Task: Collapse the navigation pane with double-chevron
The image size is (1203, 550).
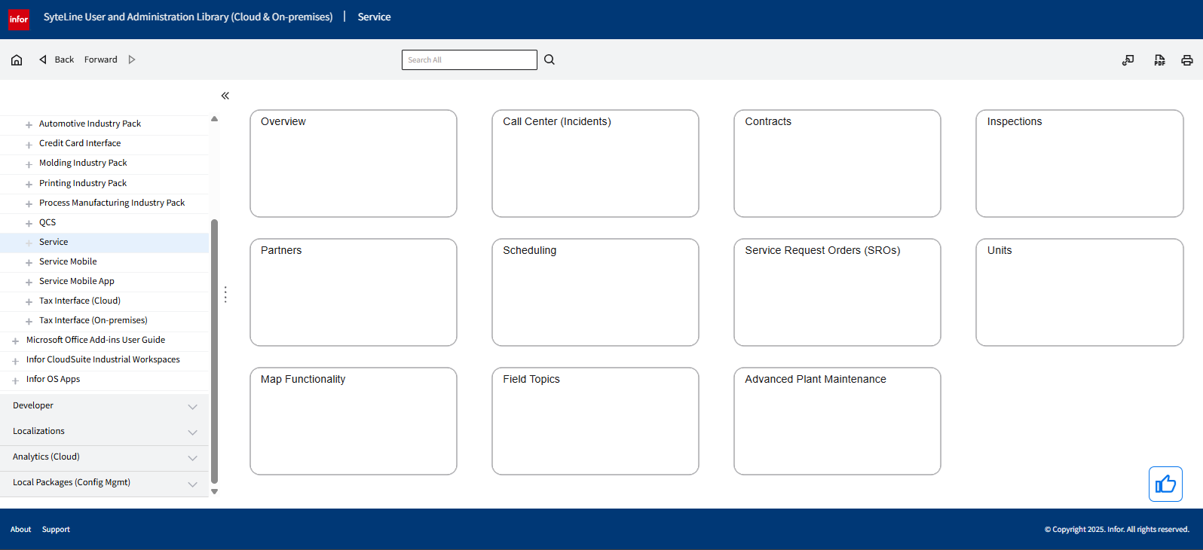Action: (x=225, y=96)
